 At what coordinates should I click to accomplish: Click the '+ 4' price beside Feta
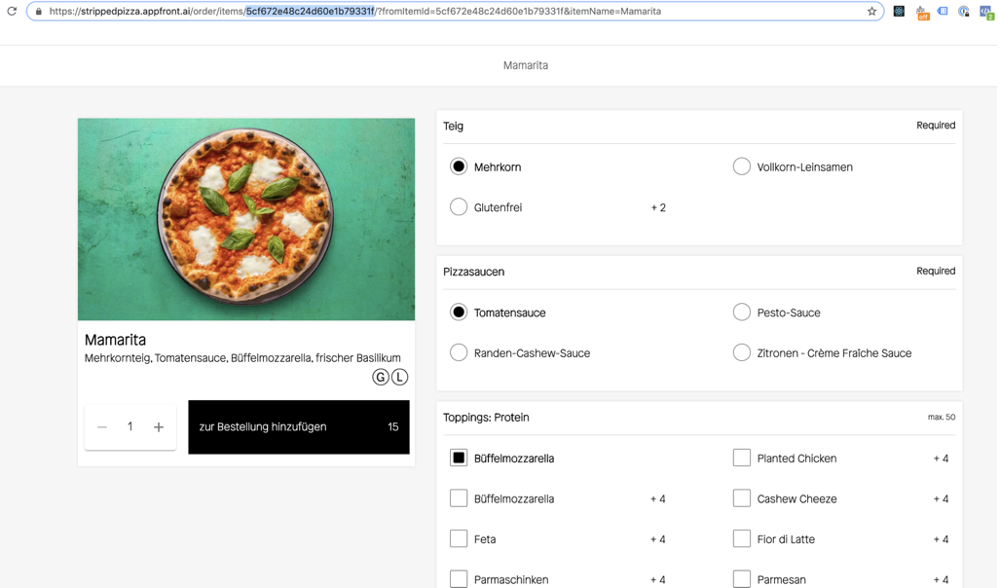click(657, 539)
